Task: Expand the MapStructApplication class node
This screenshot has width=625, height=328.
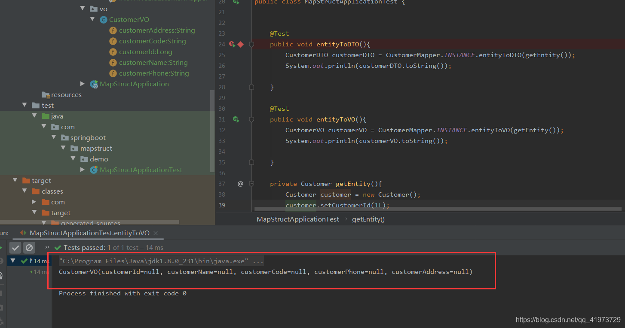Action: pos(83,84)
